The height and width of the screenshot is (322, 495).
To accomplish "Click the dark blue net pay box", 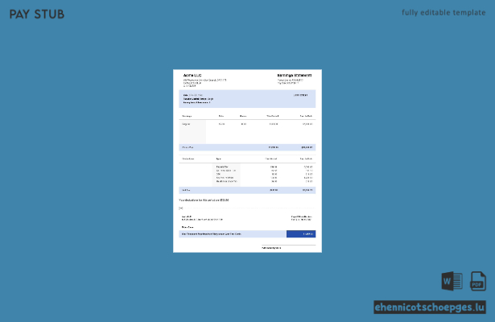I will pyautogui.click(x=301, y=234).
